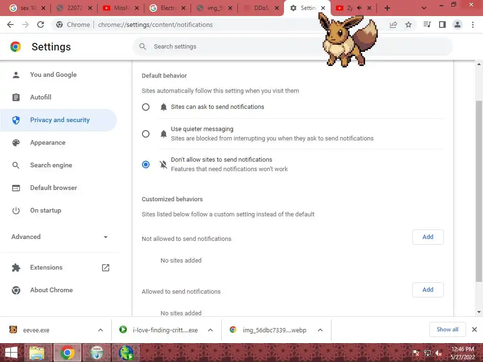
Task: Open On startup settings
Action: click(x=45, y=211)
